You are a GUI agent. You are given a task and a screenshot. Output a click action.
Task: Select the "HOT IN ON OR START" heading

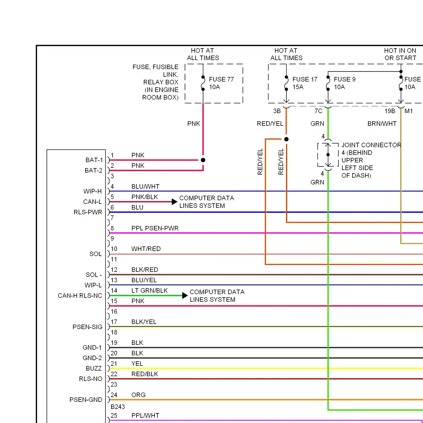point(400,54)
